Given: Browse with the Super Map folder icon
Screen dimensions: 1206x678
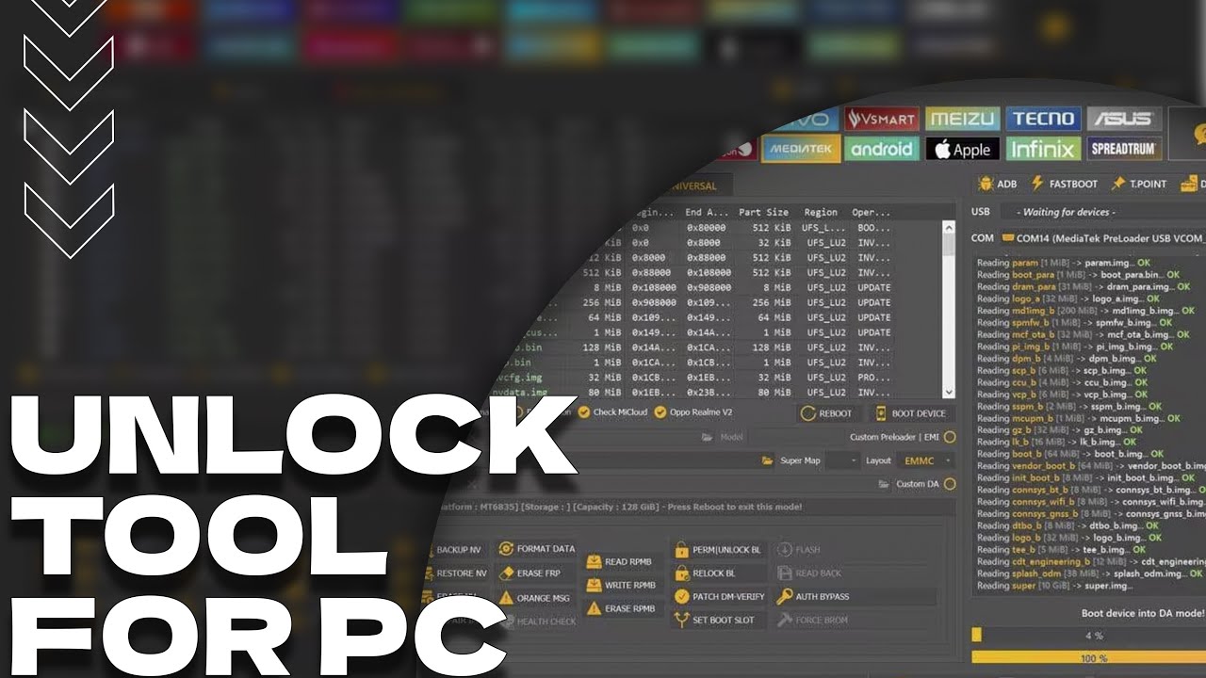Looking at the screenshot, I should tap(768, 460).
